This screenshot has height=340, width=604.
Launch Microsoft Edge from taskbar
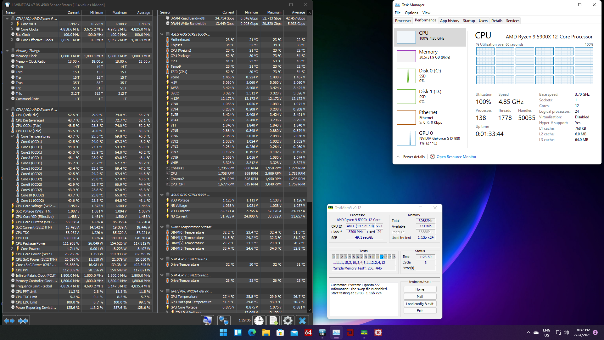point(252,332)
